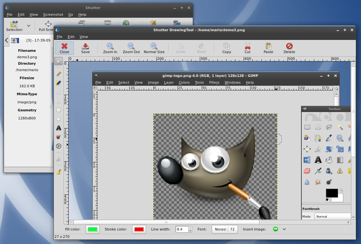Select the freehand pencil drawing tool
The image size is (361, 244).
pyautogui.click(x=58, y=74)
